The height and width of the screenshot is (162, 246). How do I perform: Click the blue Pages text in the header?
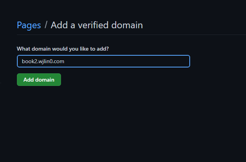tap(29, 25)
